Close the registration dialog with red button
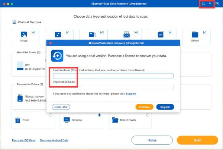Image resolution: width=223 pixels, height=150 pixels. (50, 43)
